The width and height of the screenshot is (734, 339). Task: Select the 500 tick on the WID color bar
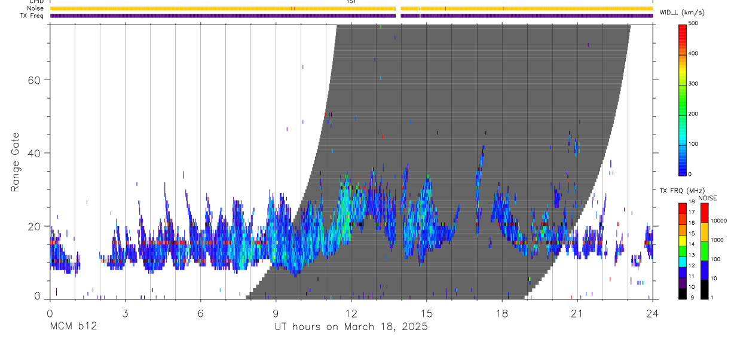694,24
